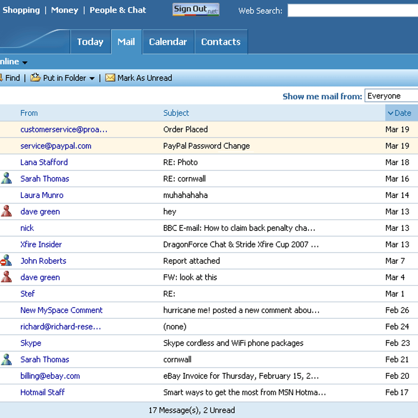Open the muhahahaha message
The height and width of the screenshot is (418, 418).
(185, 195)
